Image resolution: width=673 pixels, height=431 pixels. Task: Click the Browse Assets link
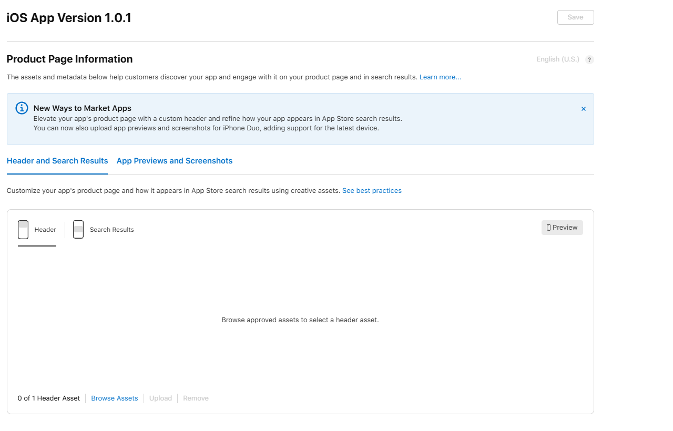[x=115, y=398]
